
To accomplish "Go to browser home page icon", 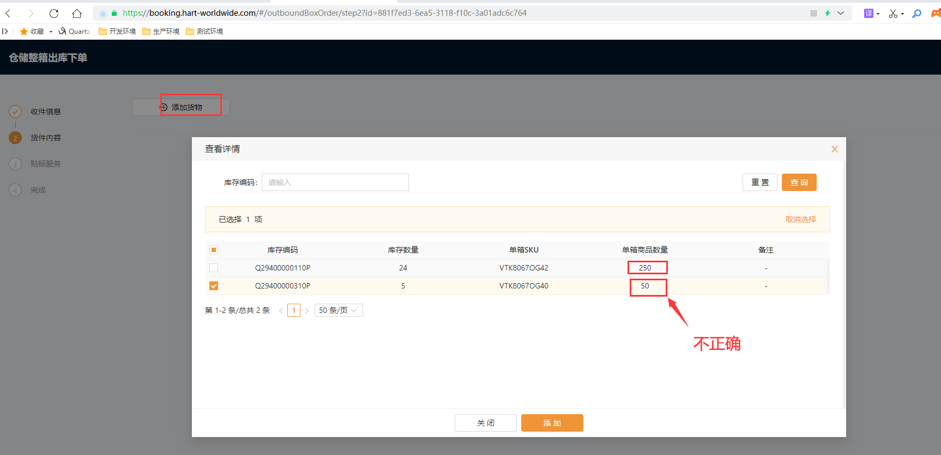I will coord(77,14).
